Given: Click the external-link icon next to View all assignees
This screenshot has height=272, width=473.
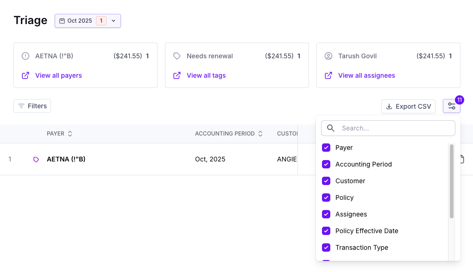Looking at the screenshot, I should pyautogui.click(x=328, y=75).
